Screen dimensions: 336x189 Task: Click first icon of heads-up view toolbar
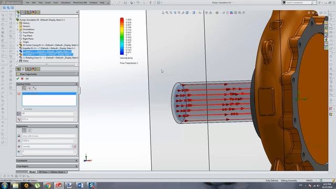(163, 13)
